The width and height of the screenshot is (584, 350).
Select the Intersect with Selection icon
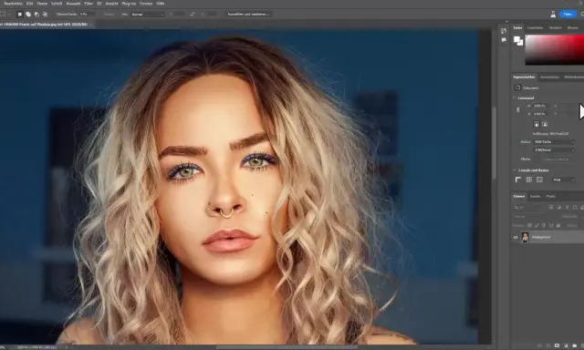pyautogui.click(x=45, y=15)
